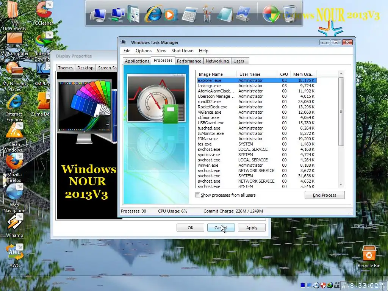Sort processes by User Name column

click(x=257, y=74)
